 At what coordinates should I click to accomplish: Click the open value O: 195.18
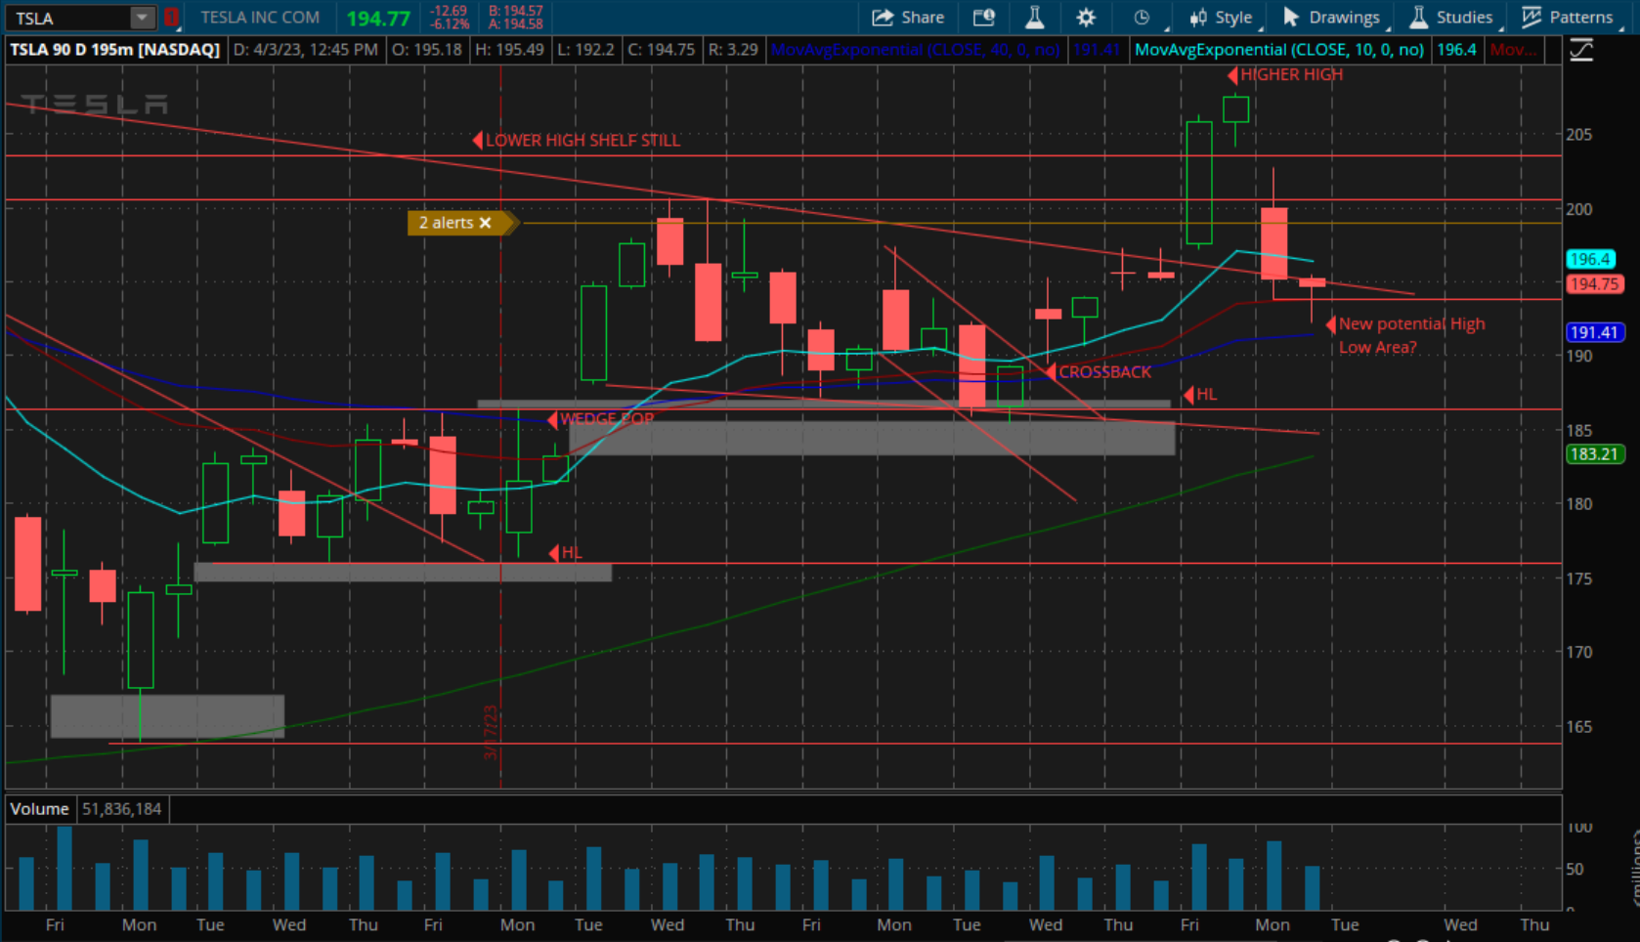tap(426, 50)
